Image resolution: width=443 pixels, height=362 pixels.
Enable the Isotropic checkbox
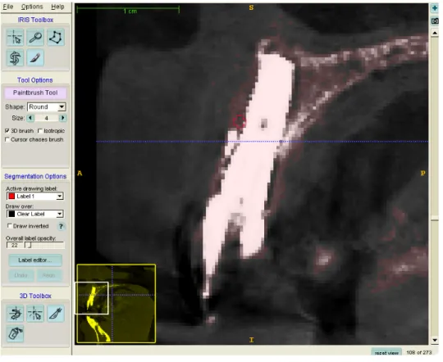40,131
